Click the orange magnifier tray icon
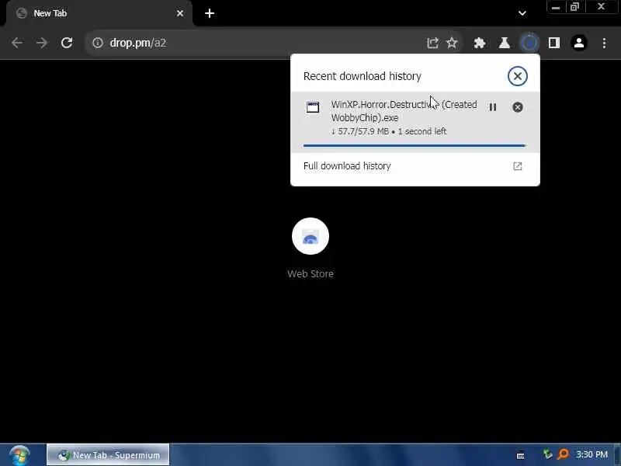The width and height of the screenshot is (621, 466). [x=563, y=454]
